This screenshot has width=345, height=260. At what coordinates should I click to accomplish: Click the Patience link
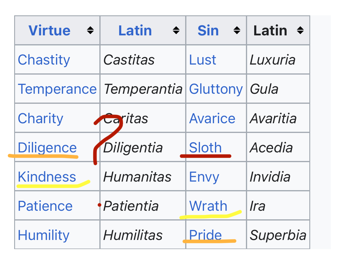[45, 206]
